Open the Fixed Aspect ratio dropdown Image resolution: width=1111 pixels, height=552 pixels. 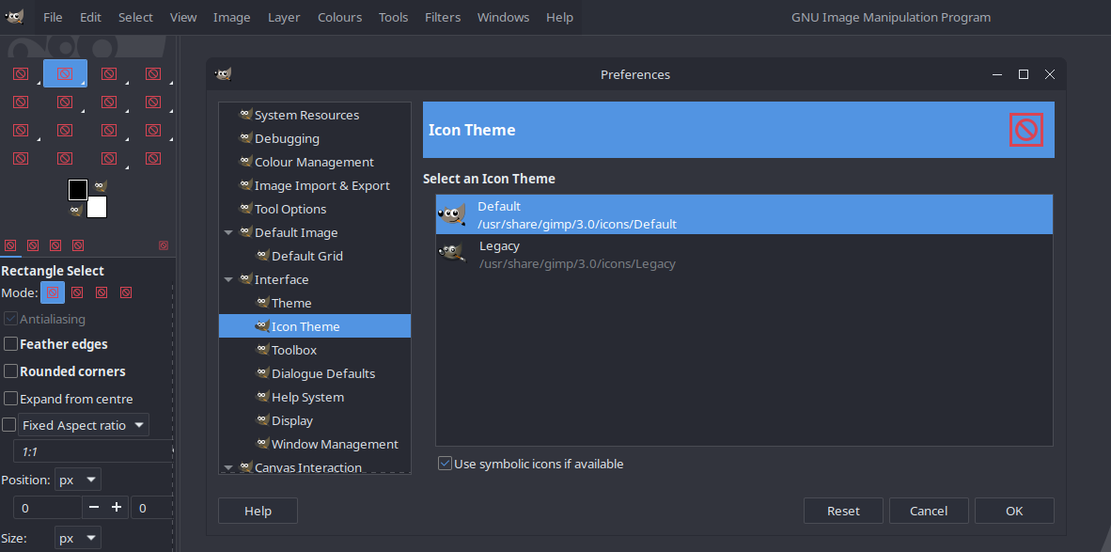point(84,425)
